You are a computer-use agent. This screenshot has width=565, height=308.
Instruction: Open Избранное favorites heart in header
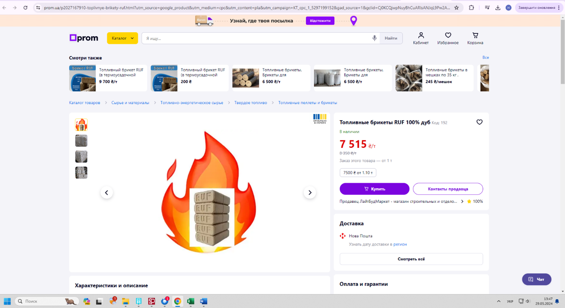click(448, 38)
